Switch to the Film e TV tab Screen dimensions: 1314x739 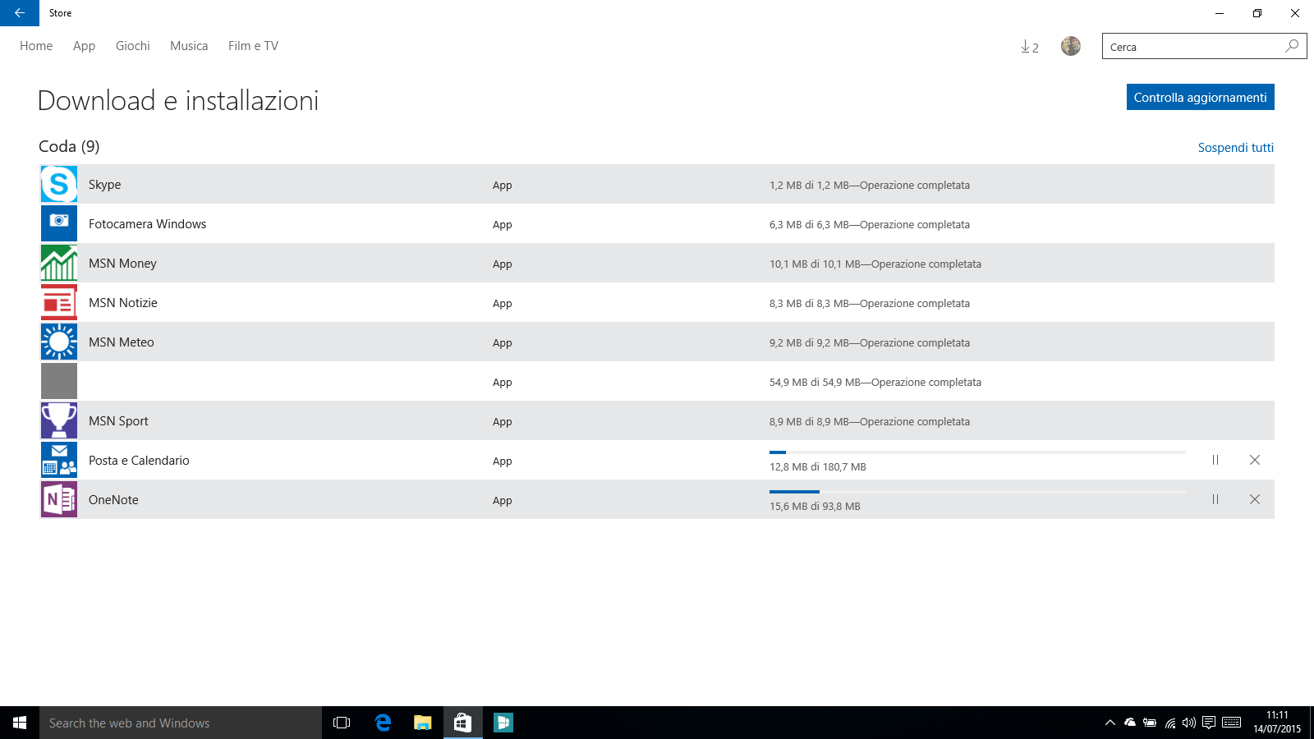253,46
